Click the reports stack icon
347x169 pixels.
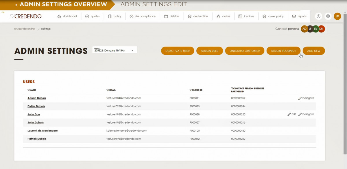click(x=294, y=16)
